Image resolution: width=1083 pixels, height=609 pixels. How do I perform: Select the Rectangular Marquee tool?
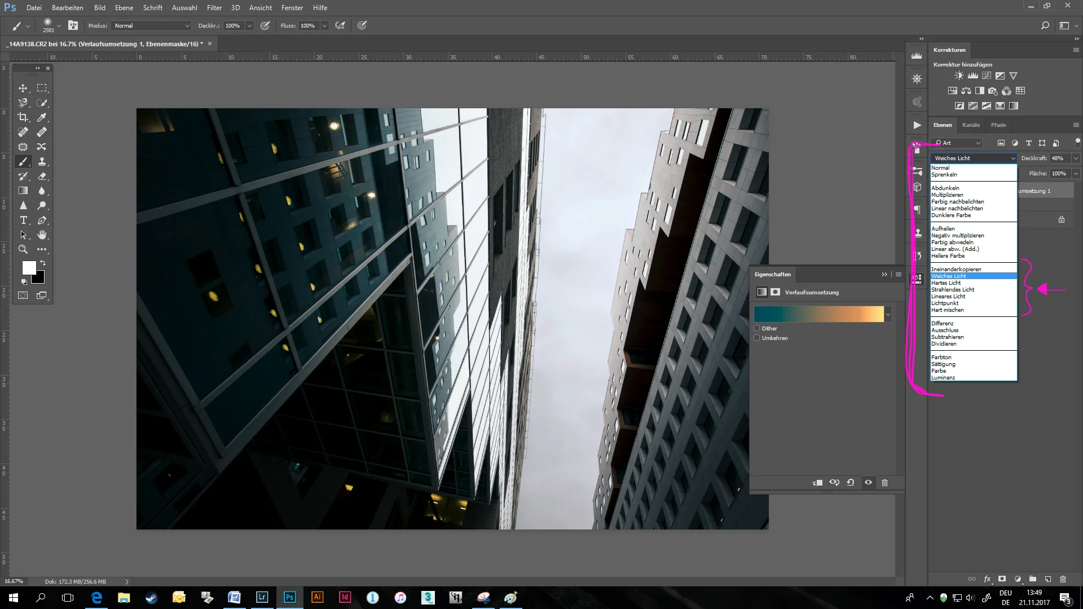pyautogui.click(x=42, y=88)
